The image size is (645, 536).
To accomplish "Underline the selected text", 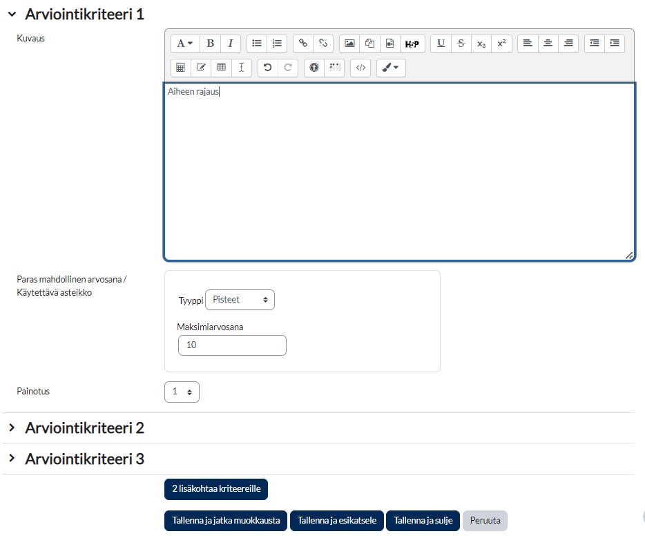I will [441, 44].
